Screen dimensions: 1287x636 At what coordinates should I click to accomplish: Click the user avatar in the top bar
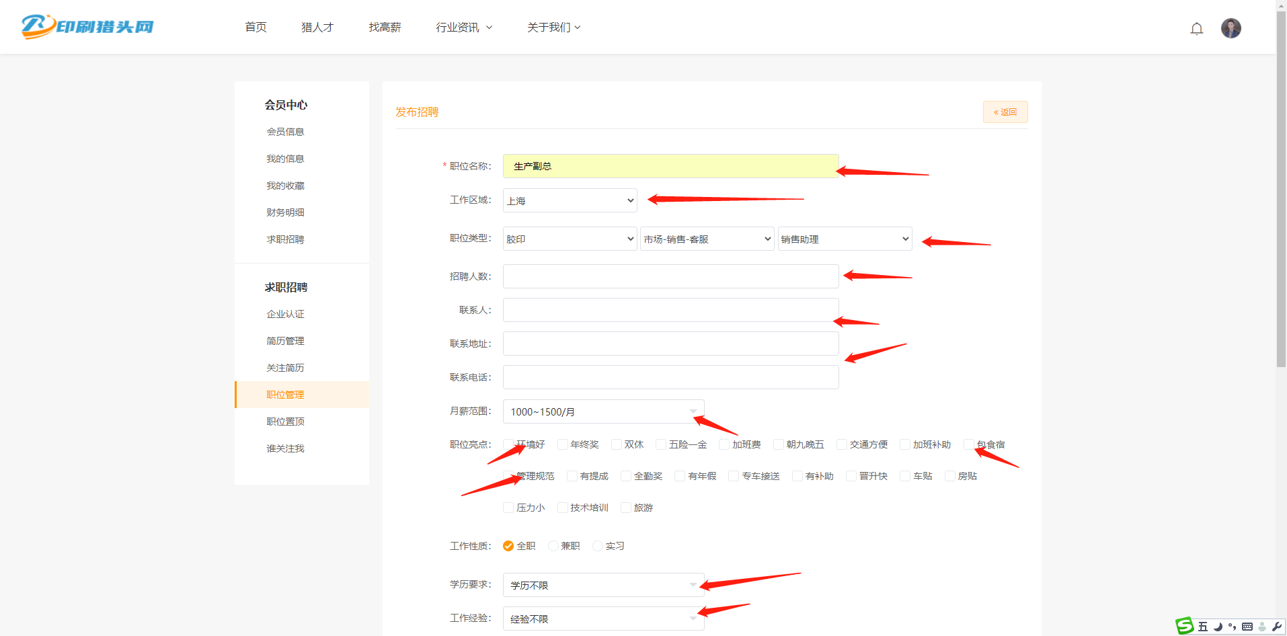coord(1231,28)
